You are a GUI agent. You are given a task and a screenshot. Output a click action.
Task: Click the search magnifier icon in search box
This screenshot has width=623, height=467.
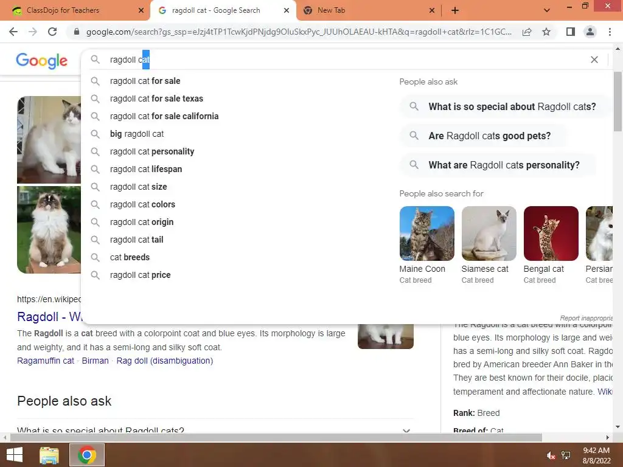point(95,60)
